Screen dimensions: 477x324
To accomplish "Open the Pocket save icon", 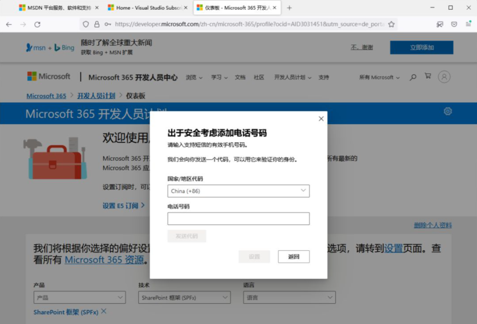I will point(454,24).
